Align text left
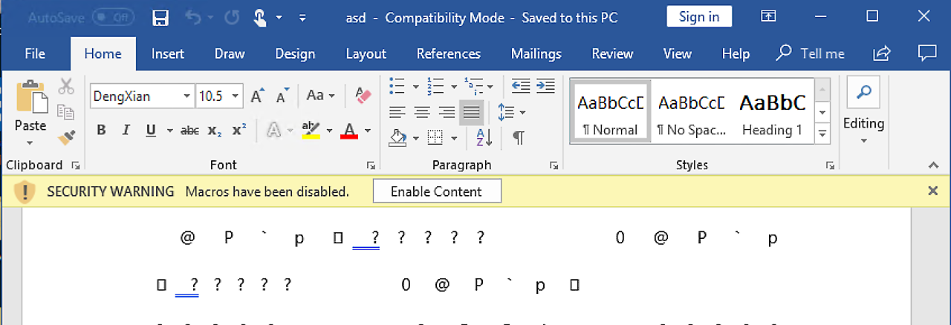This screenshot has width=951, height=325. tap(398, 112)
